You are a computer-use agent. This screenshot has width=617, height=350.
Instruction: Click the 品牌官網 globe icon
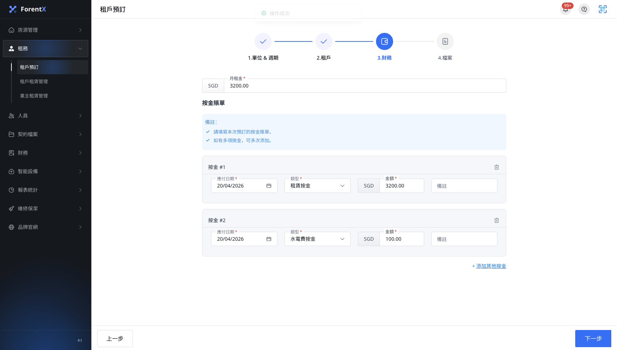coord(11,227)
